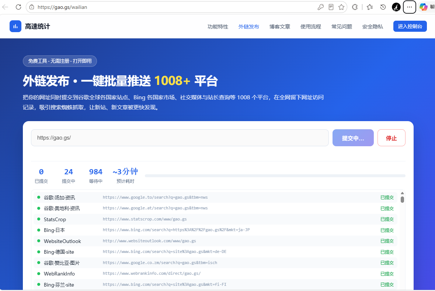Open the 使用流程 nav item
The image size is (435, 291).
[311, 27]
